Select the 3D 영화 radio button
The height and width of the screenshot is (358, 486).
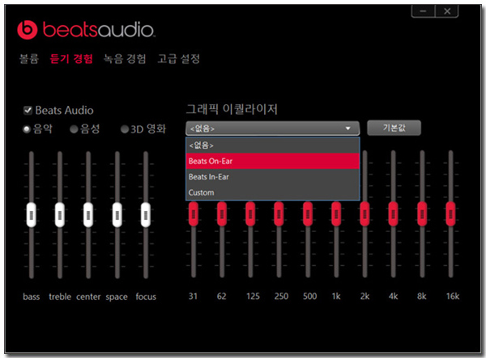click(x=125, y=129)
